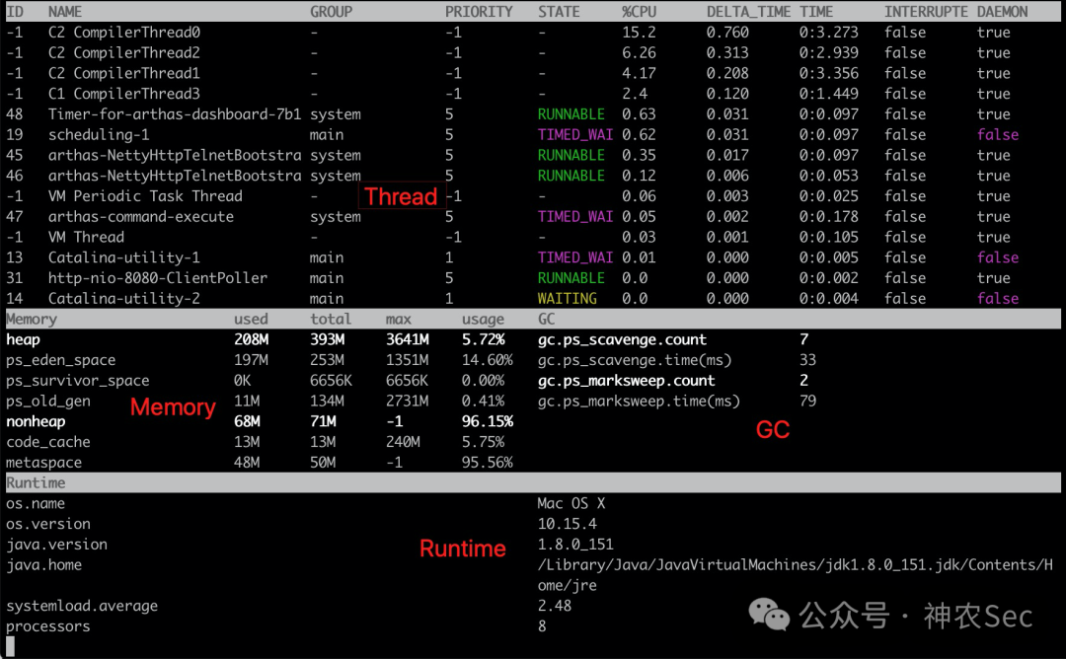This screenshot has height=659, width=1066.
Task: Click the systemload value 2.48
Action: [x=554, y=606]
